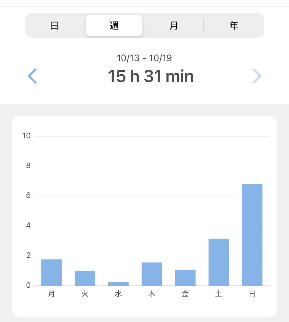Click the 水 label on the x-axis
The width and height of the screenshot is (289, 322).
(118, 294)
